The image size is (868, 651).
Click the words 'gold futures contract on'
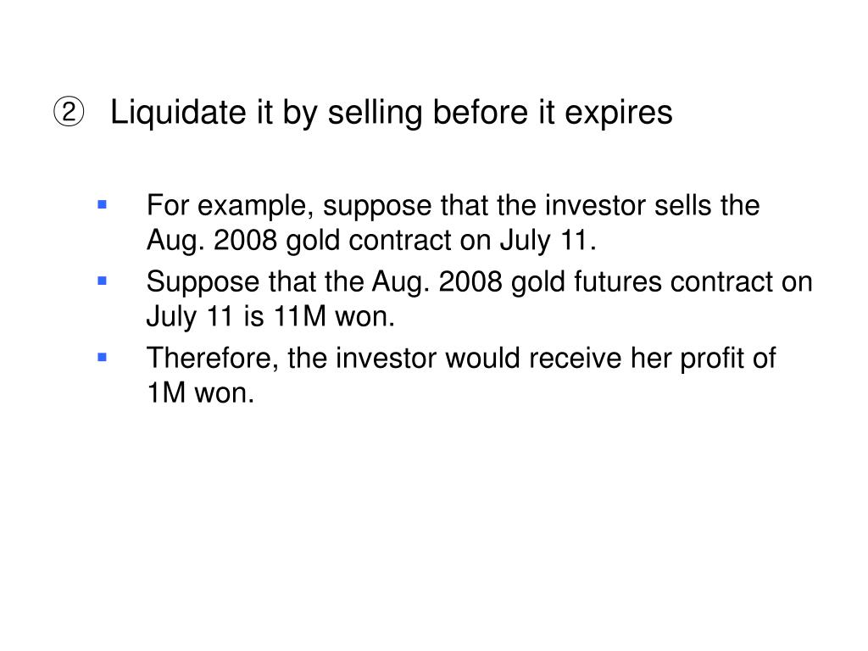coord(661,282)
